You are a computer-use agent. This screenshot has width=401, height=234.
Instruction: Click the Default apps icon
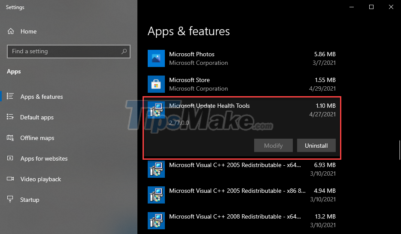pyautogui.click(x=10, y=117)
